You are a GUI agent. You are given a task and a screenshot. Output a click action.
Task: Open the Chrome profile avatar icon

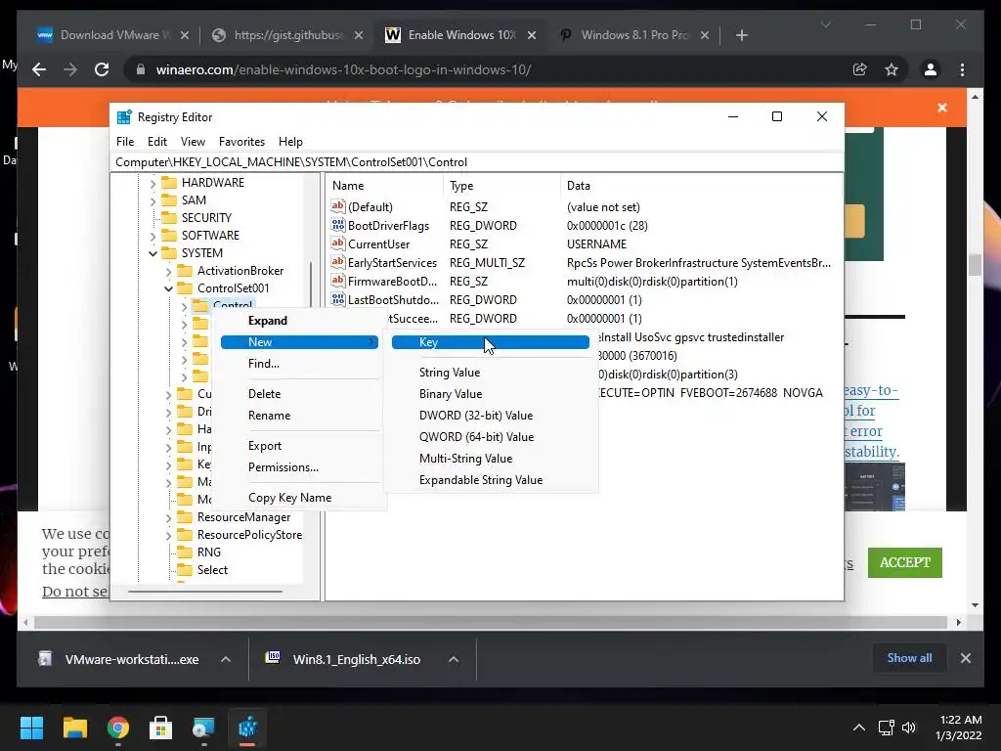(x=931, y=69)
